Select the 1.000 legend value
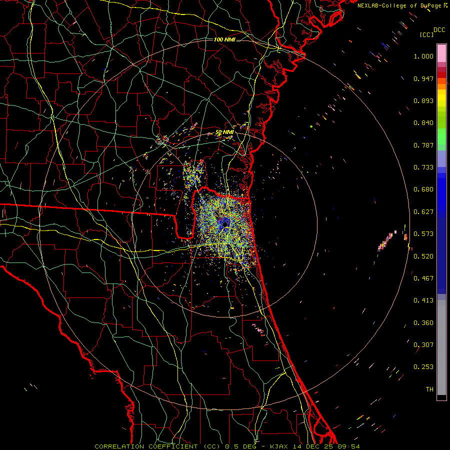This screenshot has width=450, height=450. (423, 56)
